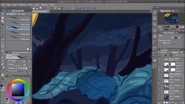The image size is (185, 104).
Task: Open the Edit menu
Action: coord(8,5)
